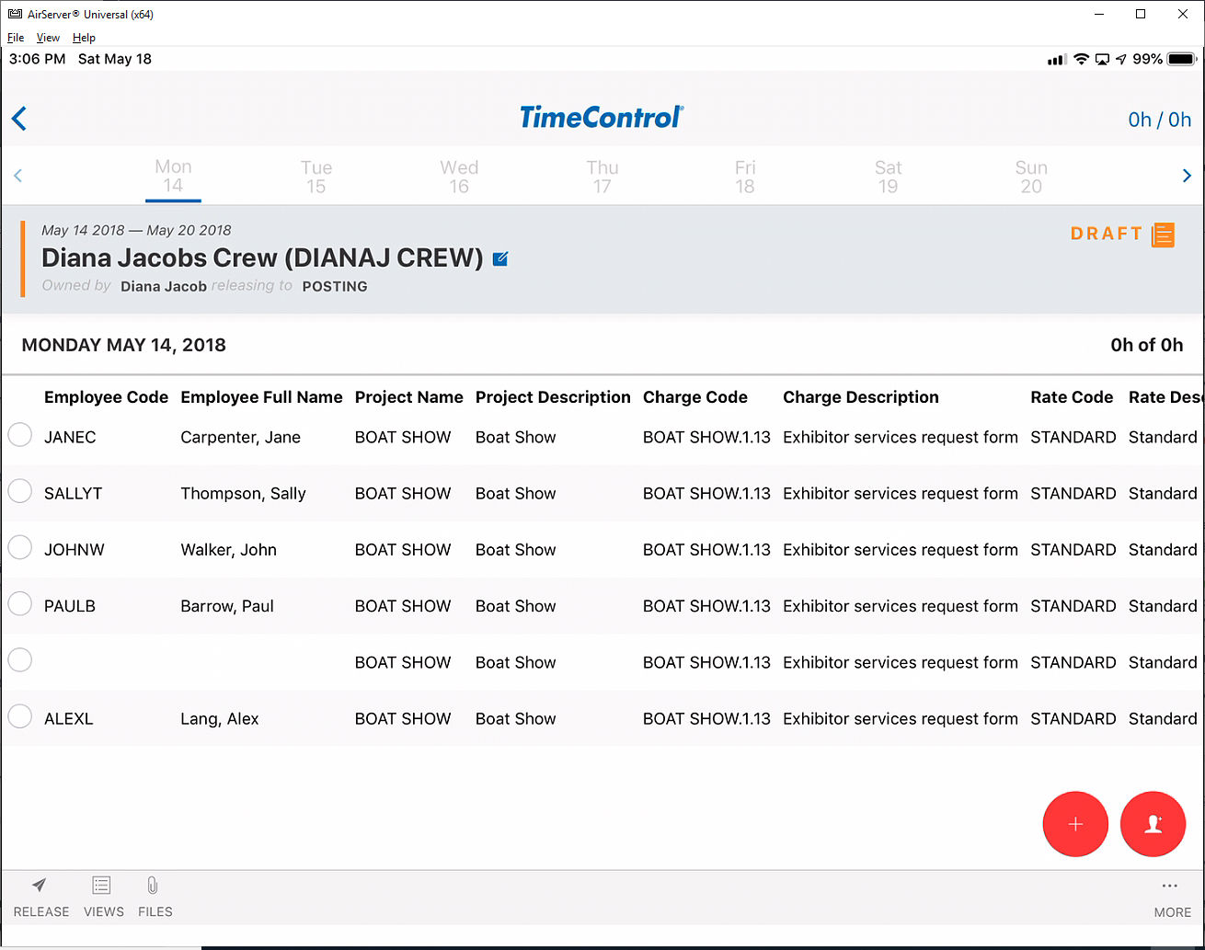Switch to the Wed 16 day tab
Screen dimensions: 1205x950
point(459,177)
